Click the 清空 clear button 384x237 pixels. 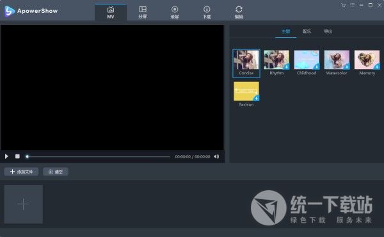56,172
